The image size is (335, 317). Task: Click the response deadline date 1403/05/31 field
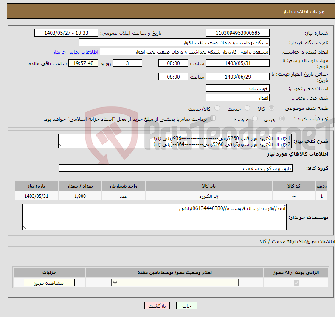pyautogui.click(x=238, y=63)
